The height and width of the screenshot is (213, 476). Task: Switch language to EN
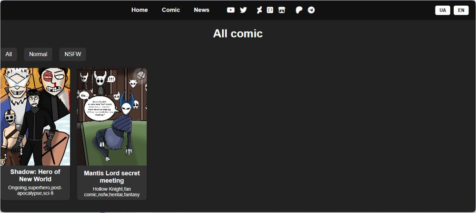coord(461,10)
